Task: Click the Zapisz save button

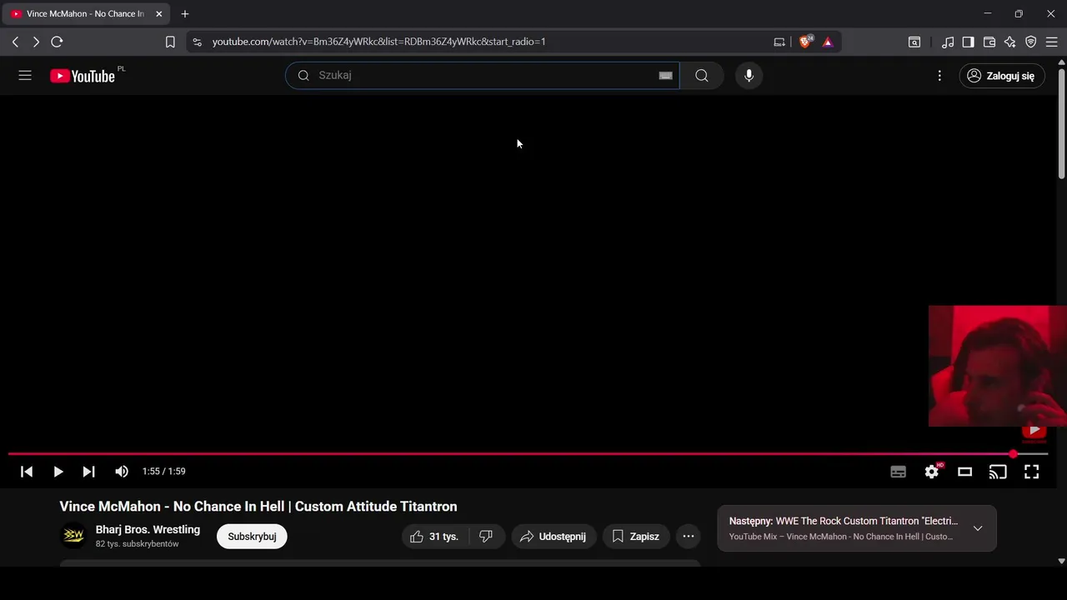Action: [x=636, y=537]
